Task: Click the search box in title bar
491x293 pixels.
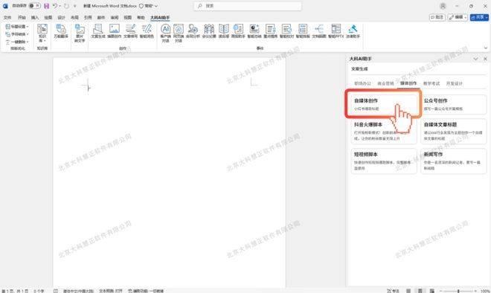Action: click(248, 6)
